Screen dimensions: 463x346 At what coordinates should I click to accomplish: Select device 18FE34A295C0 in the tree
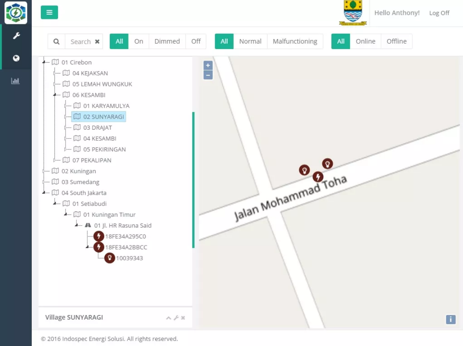pyautogui.click(x=125, y=236)
